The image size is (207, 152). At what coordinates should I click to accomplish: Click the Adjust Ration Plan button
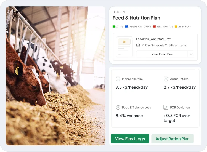click(x=173, y=139)
